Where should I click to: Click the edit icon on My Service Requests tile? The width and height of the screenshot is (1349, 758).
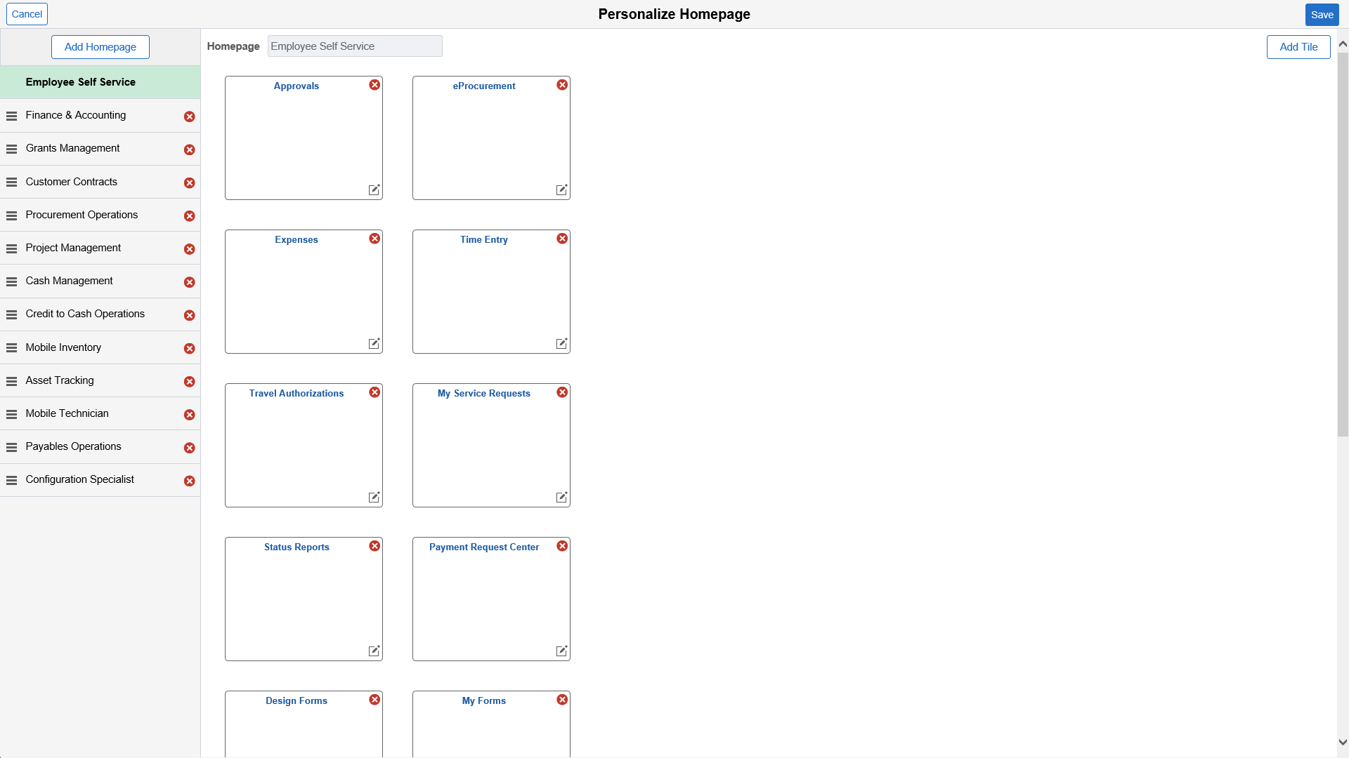click(561, 497)
